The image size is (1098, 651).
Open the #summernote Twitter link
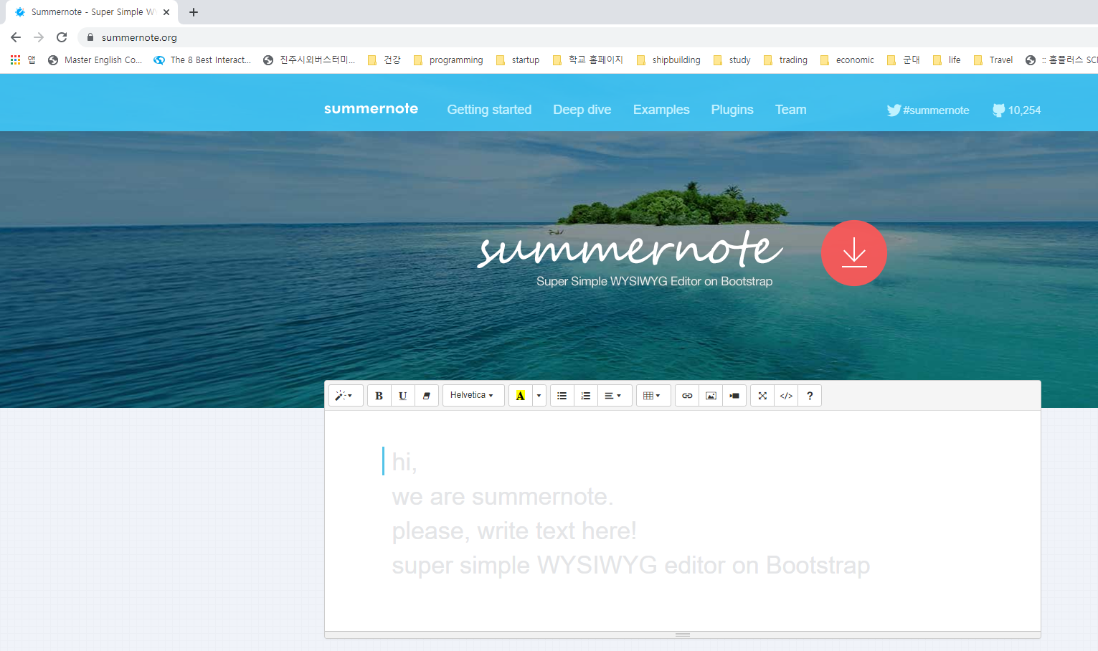tap(928, 110)
